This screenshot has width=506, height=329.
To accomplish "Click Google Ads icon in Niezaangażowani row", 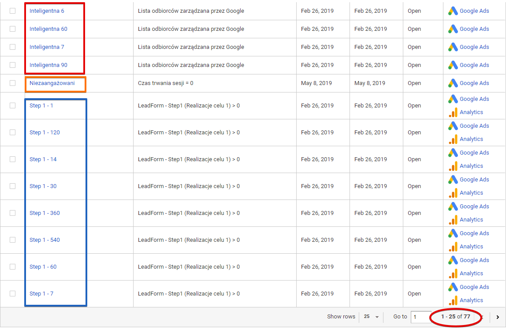I will click(453, 83).
